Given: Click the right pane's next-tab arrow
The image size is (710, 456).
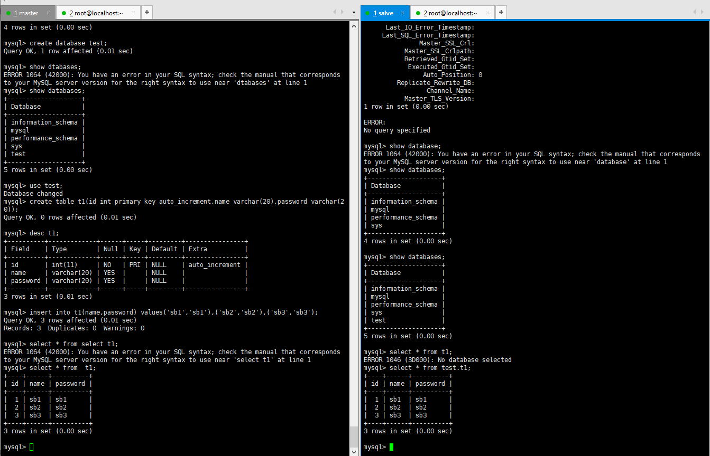Looking at the screenshot, I should (703, 12).
